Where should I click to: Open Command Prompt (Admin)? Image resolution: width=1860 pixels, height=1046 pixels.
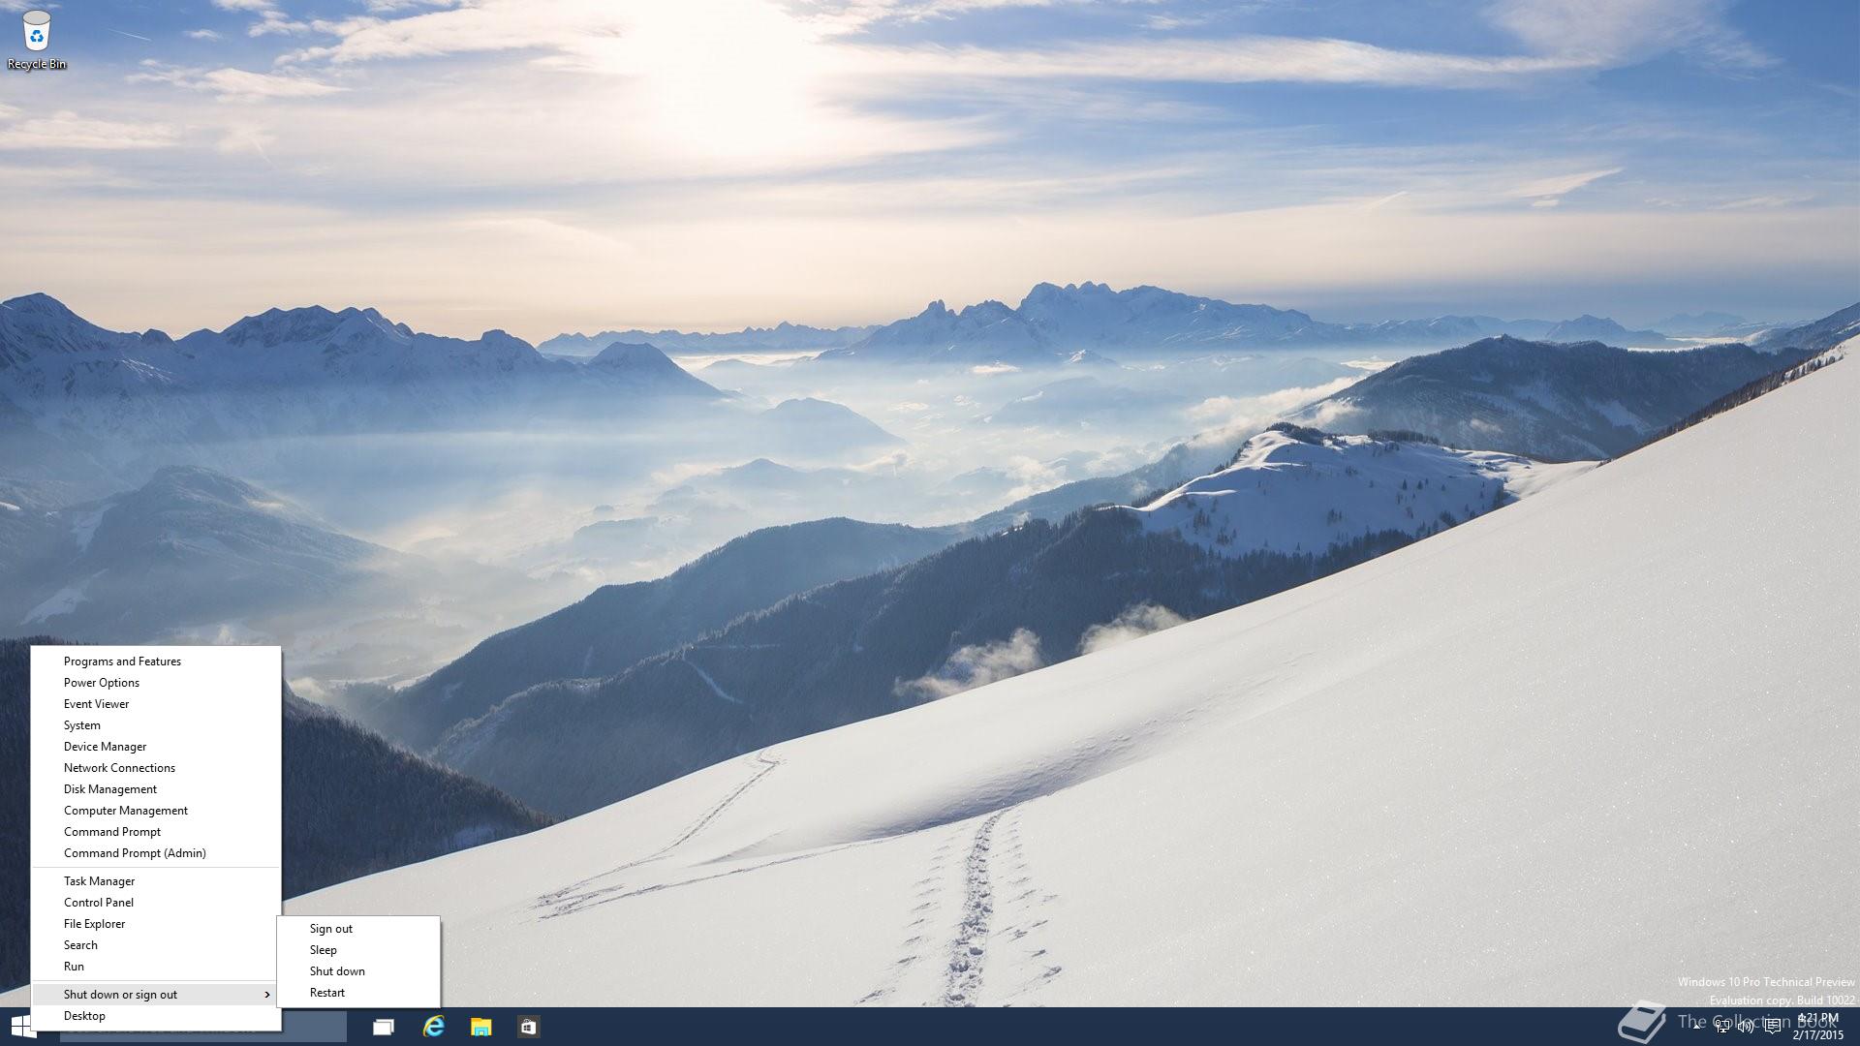point(156,853)
